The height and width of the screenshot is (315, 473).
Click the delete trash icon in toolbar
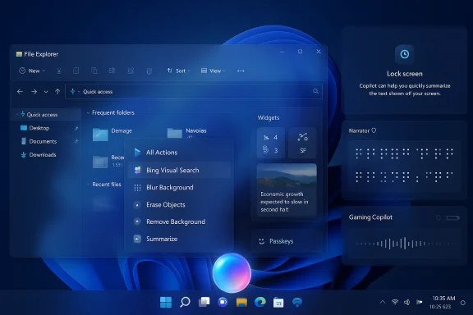coord(149,71)
